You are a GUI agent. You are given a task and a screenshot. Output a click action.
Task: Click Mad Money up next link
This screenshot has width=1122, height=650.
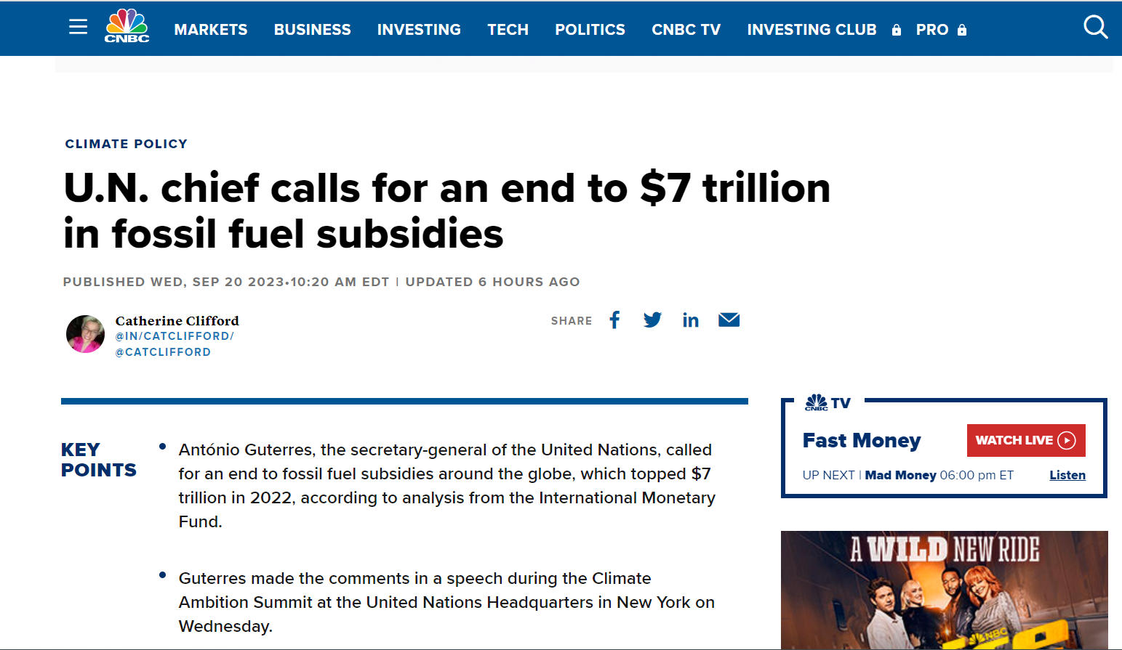pos(900,475)
